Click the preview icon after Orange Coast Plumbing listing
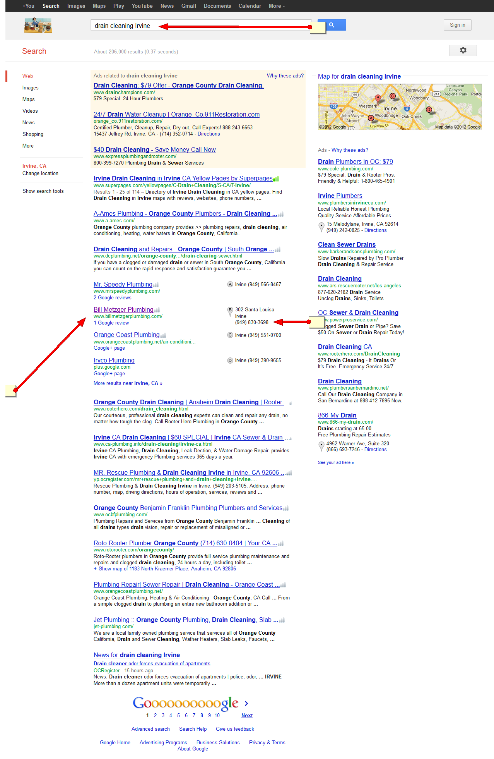The image size is (494, 759). click(163, 335)
